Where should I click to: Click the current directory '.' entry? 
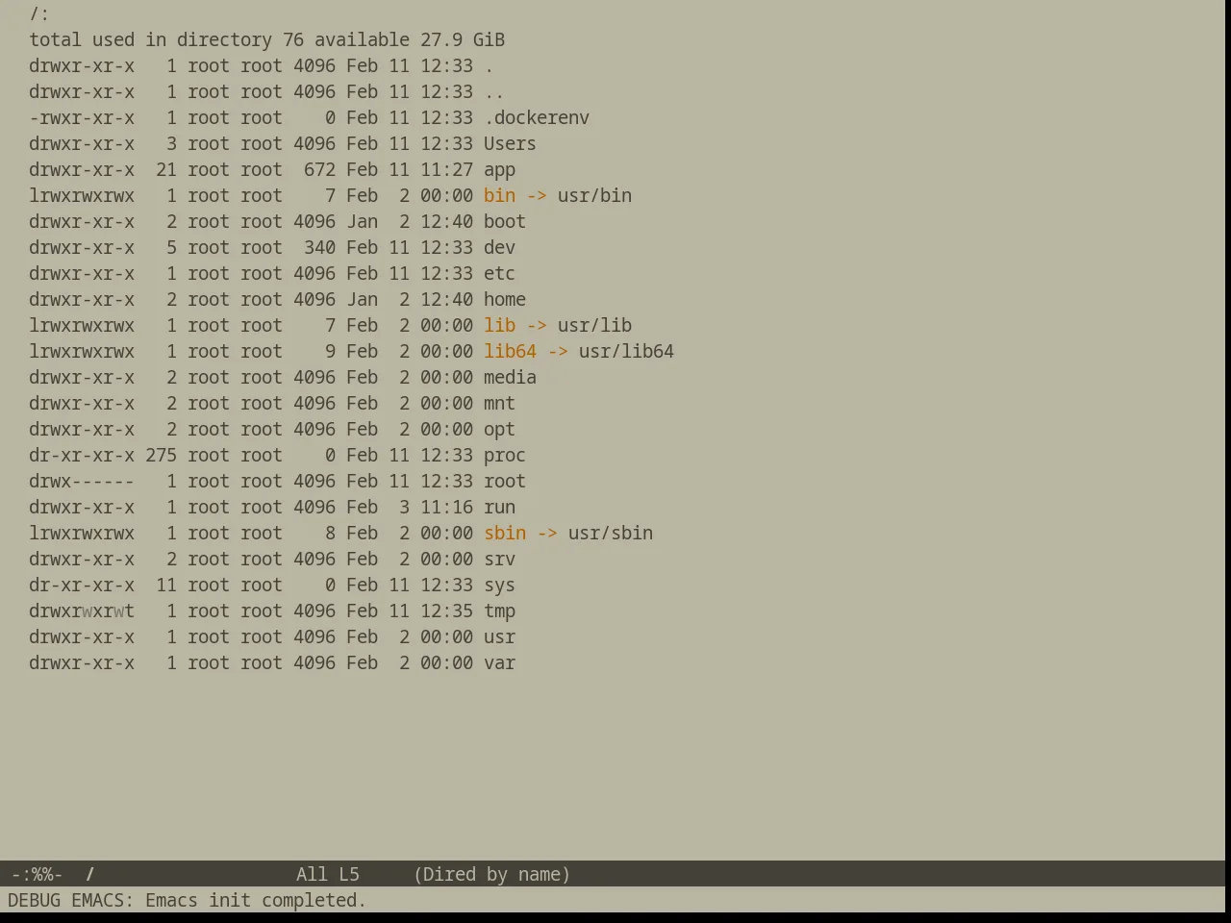[489, 67]
